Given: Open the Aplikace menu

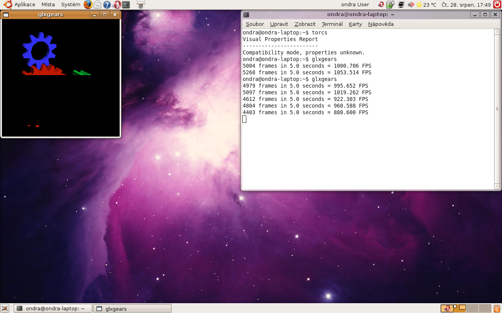Looking at the screenshot, I should point(25,5).
